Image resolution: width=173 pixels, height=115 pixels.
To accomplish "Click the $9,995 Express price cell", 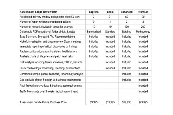I will tap(94, 102).
